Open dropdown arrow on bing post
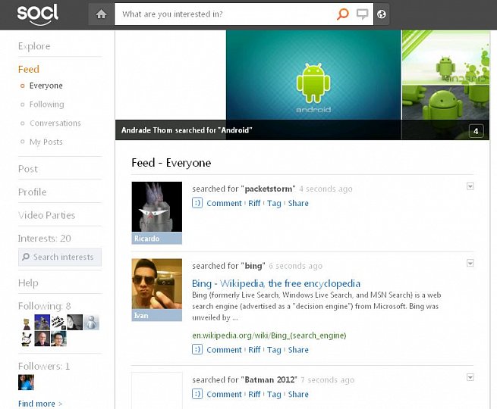Viewport: 497px width, 409px height. tap(470, 263)
